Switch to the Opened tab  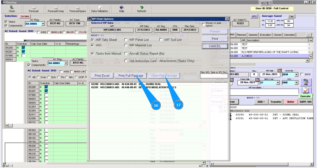[x=253, y=35]
